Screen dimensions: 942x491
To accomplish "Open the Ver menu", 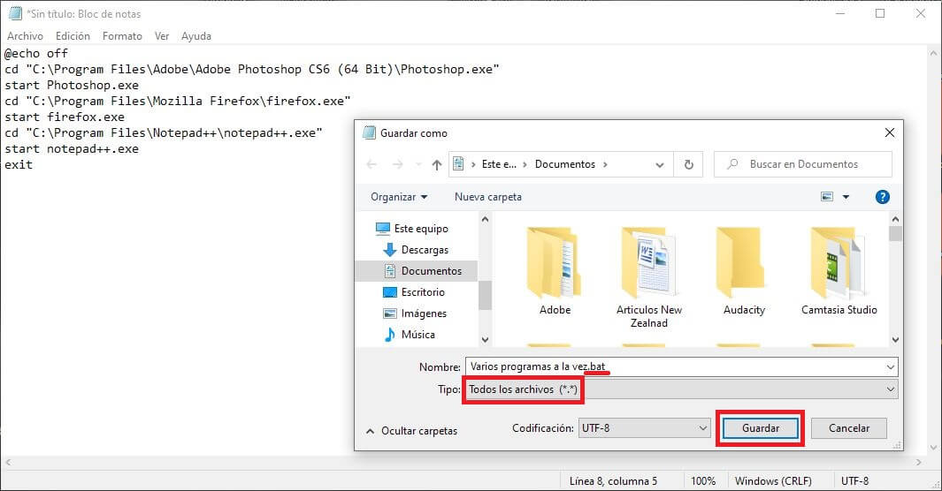I will tap(162, 36).
